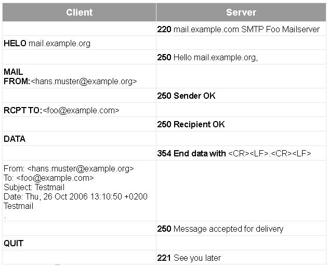
Task: Select the 220 SMTP Foo Mailserver greeting
Action: (238, 29)
